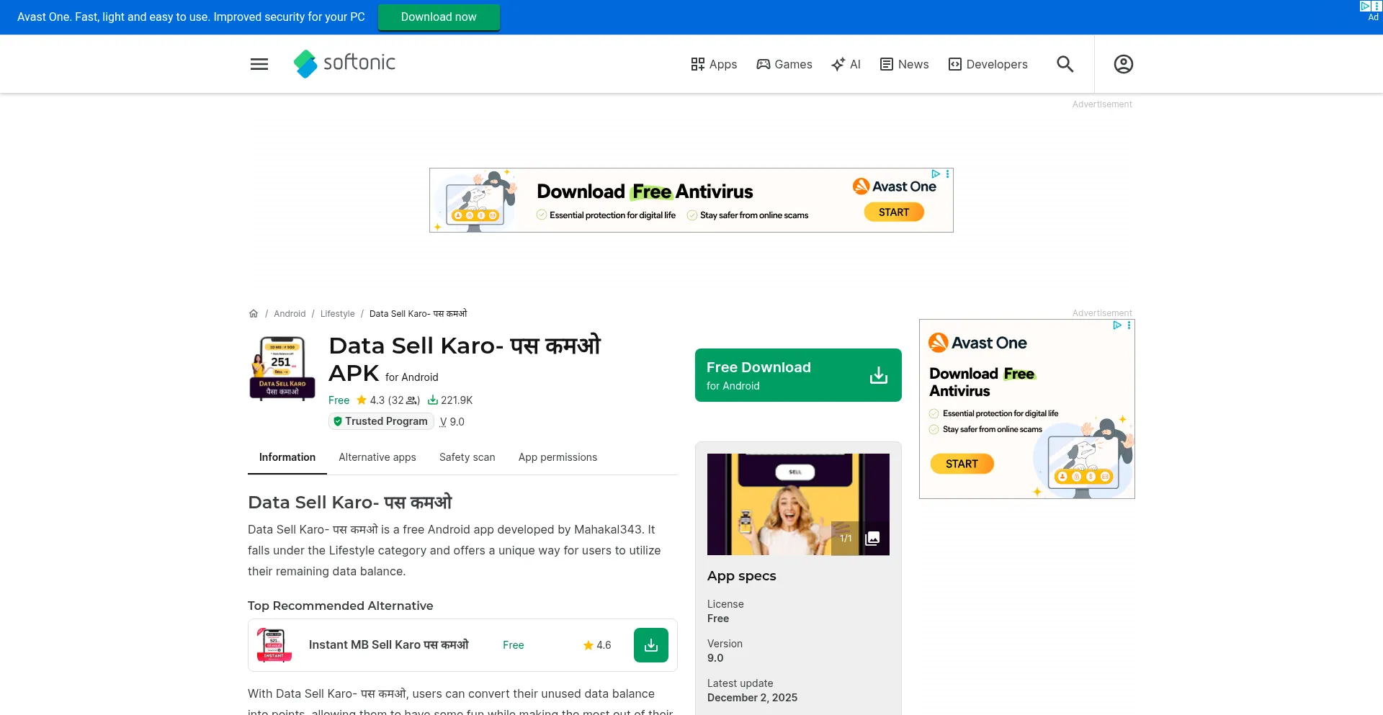Open ad options dots on banner ad
The height and width of the screenshot is (715, 1383).
tap(947, 174)
